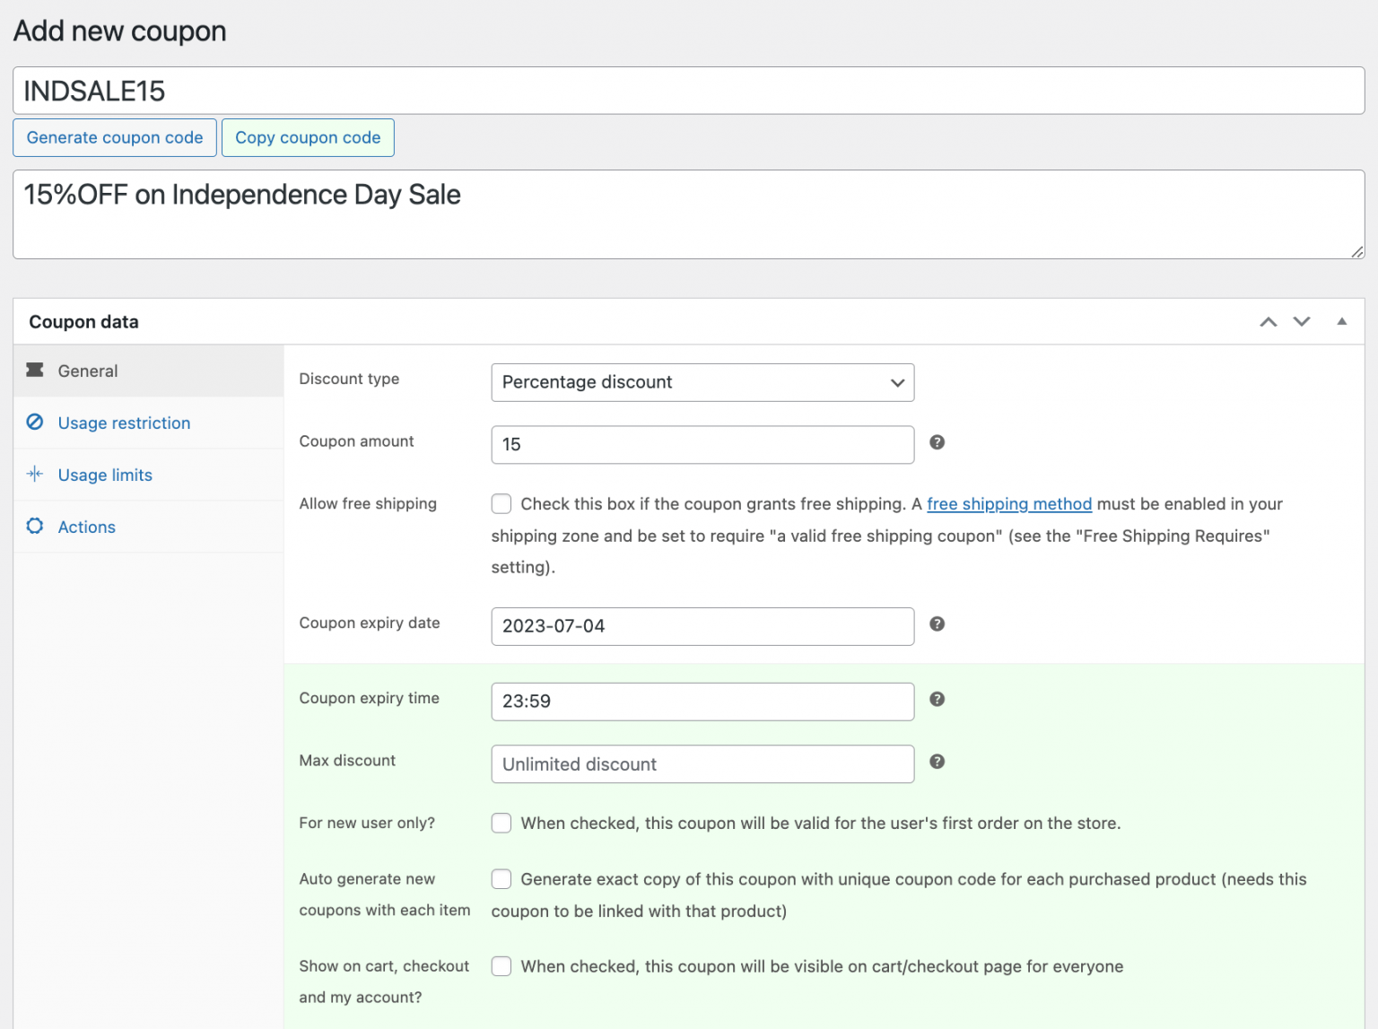The image size is (1378, 1029).
Task: Click the Max discount input field
Action: point(702,764)
